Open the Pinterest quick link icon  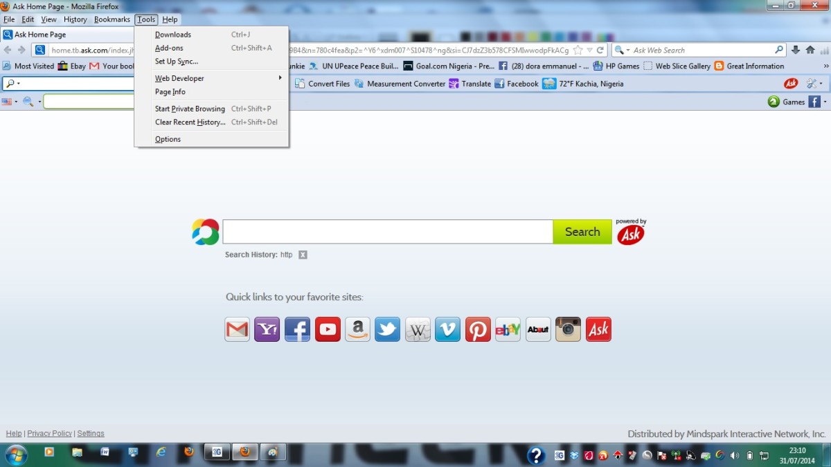[477, 329]
